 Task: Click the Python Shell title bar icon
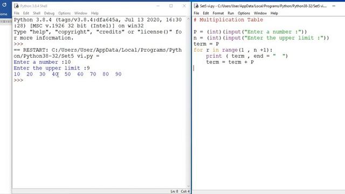(x=16, y=6)
